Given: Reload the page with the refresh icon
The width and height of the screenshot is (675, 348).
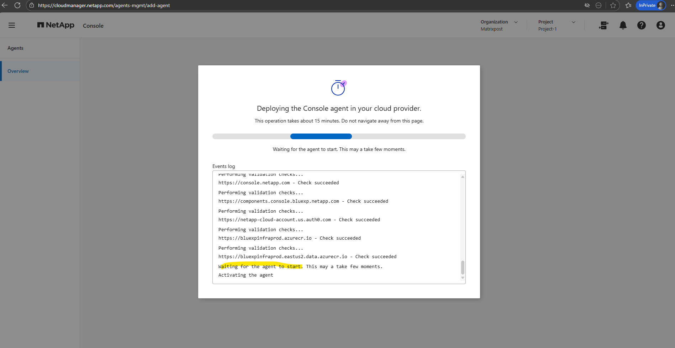Looking at the screenshot, I should (17, 5).
